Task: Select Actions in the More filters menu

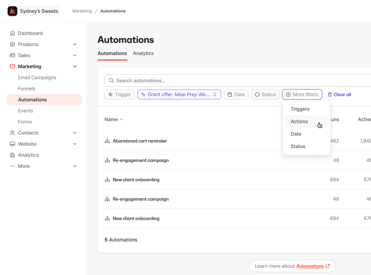Action: click(x=299, y=121)
